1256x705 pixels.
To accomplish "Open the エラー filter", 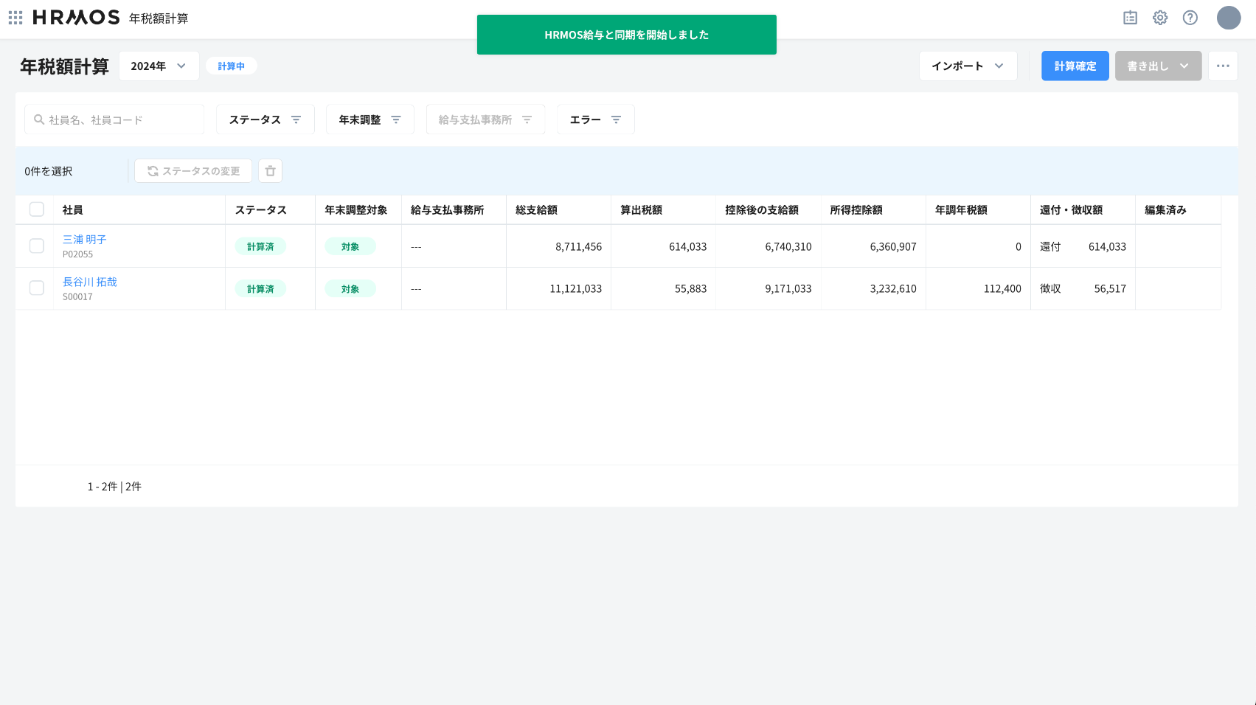I will 595,119.
